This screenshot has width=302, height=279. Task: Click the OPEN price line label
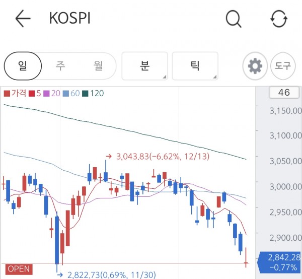click(19, 269)
